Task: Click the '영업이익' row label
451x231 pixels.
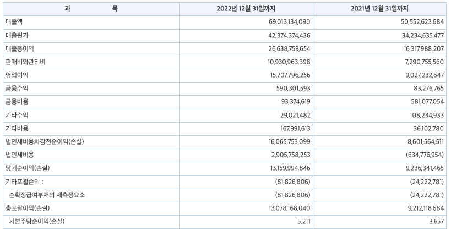Action: [17, 75]
